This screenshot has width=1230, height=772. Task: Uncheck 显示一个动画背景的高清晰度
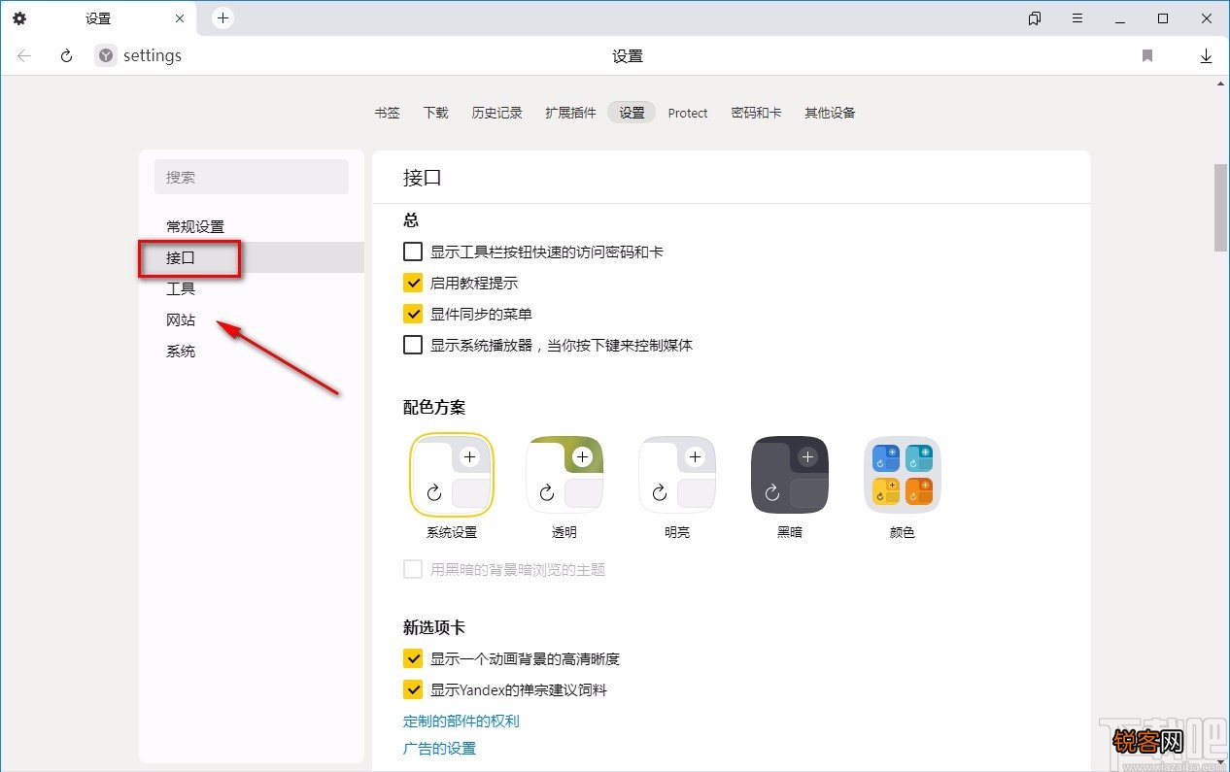tap(413, 658)
